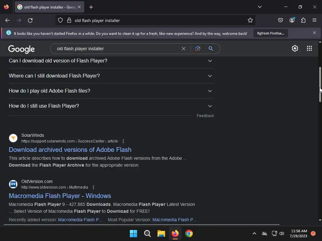The width and height of the screenshot is (322, 241).
Task: Search by image with Google Lens
Action: point(197,49)
